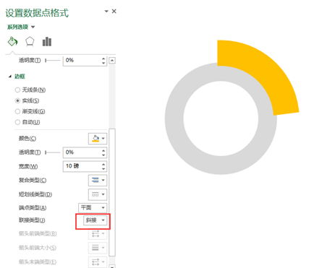
Task: Click the border 透明度 slider below 颜色
Action: click(52, 152)
